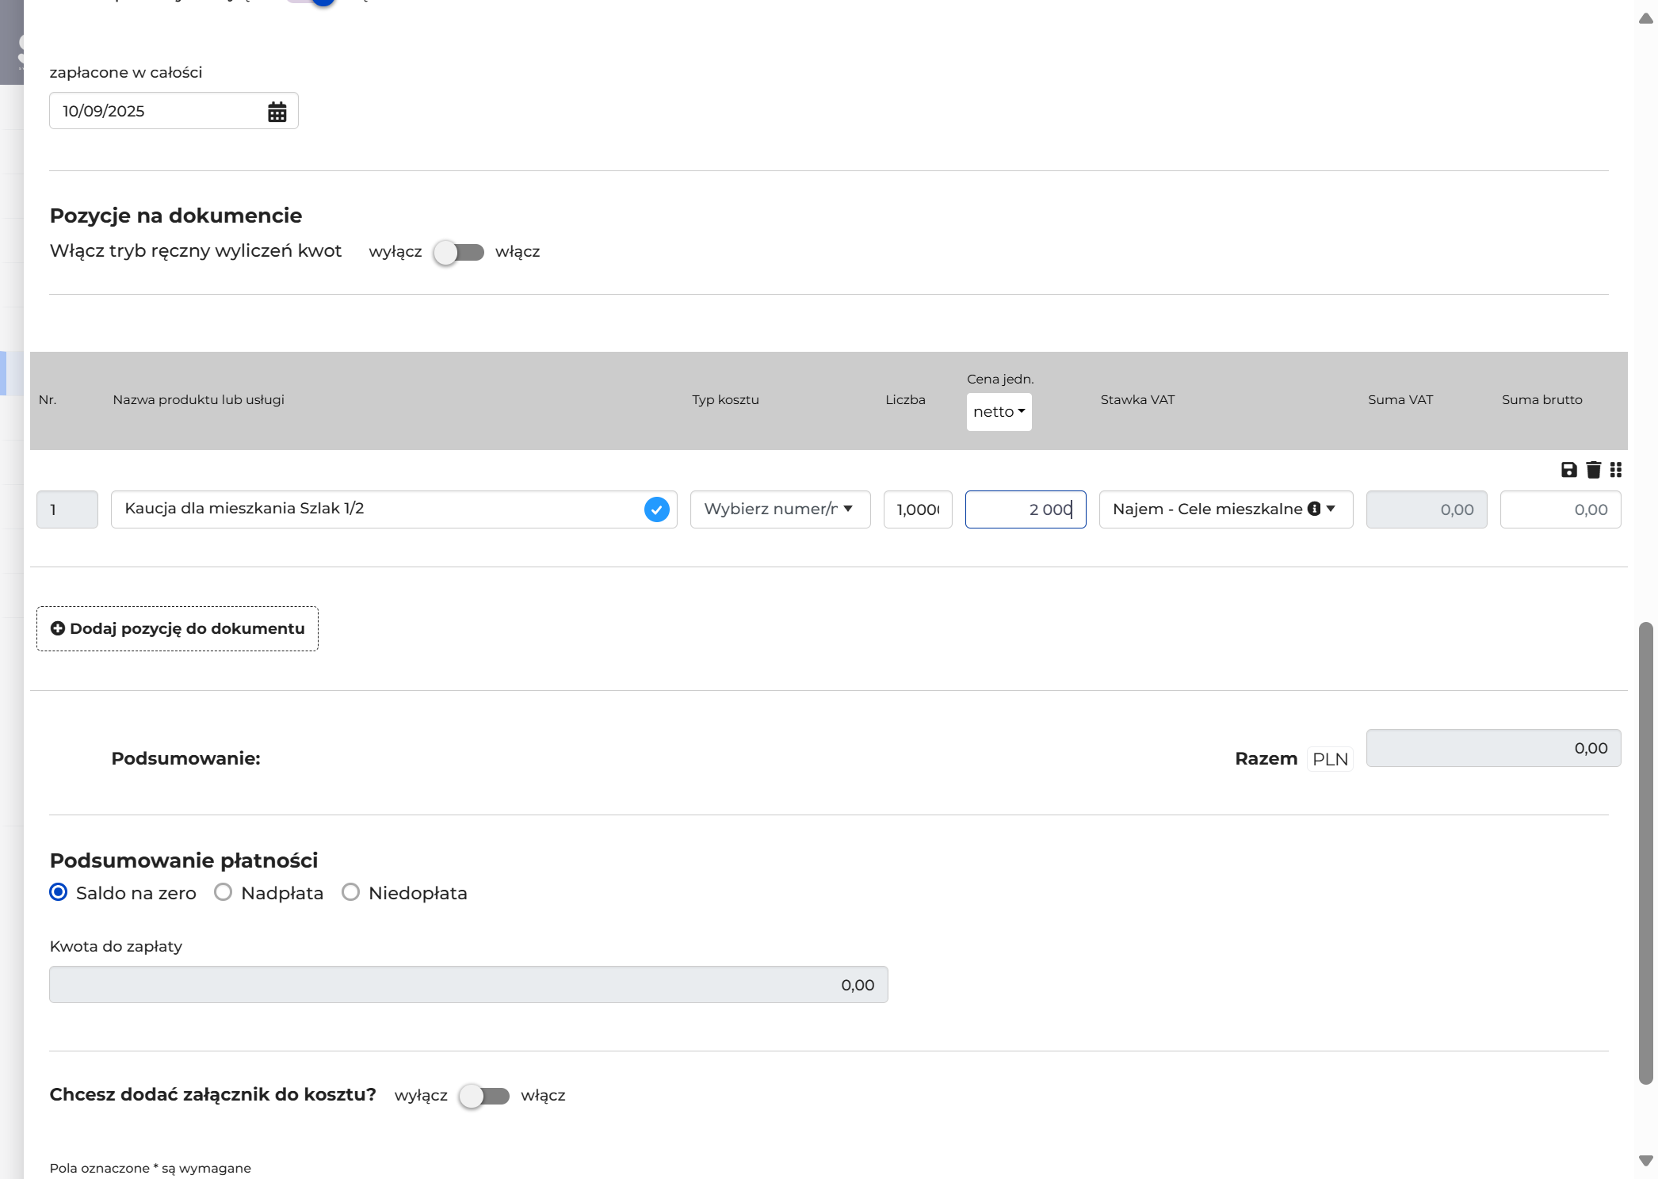The width and height of the screenshot is (1658, 1179).
Task: Open the netto price type dropdown
Action: (999, 412)
